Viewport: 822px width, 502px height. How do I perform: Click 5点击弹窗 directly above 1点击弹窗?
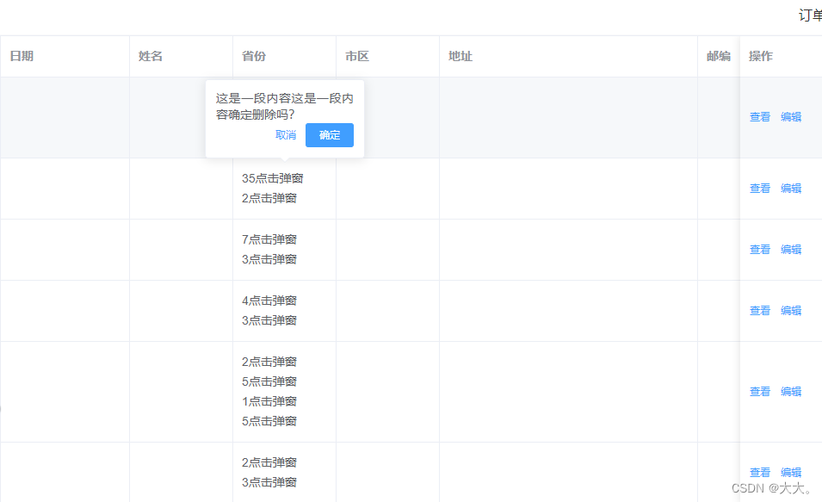[269, 381]
